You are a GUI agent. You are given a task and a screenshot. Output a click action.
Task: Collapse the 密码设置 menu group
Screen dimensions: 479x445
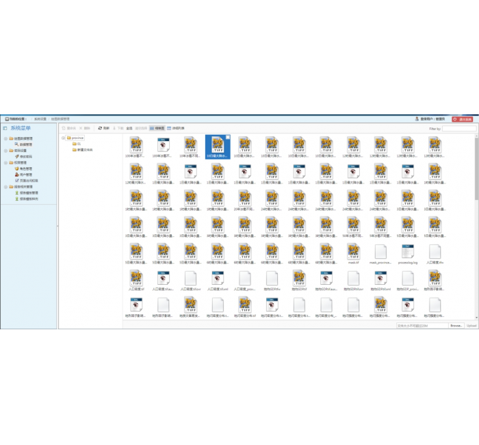tap(6, 151)
